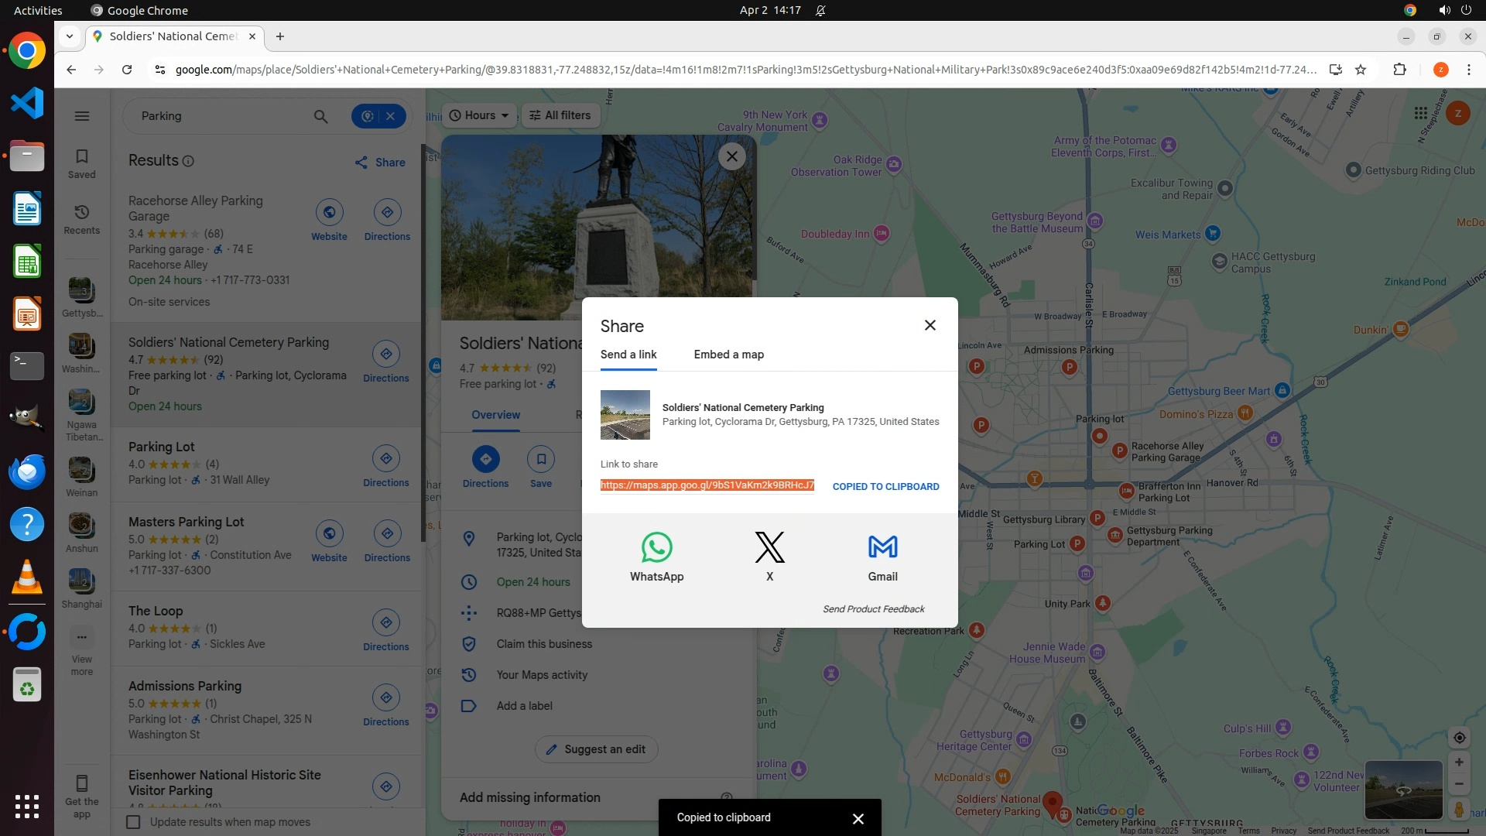
Task: Click the search magnifier icon
Action: click(x=320, y=116)
